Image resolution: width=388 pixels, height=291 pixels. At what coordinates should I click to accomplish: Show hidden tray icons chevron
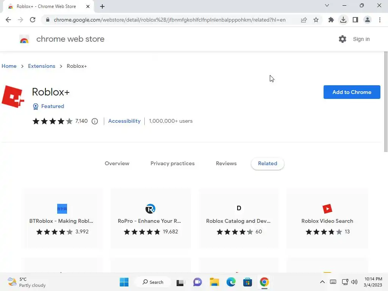pos(322,282)
